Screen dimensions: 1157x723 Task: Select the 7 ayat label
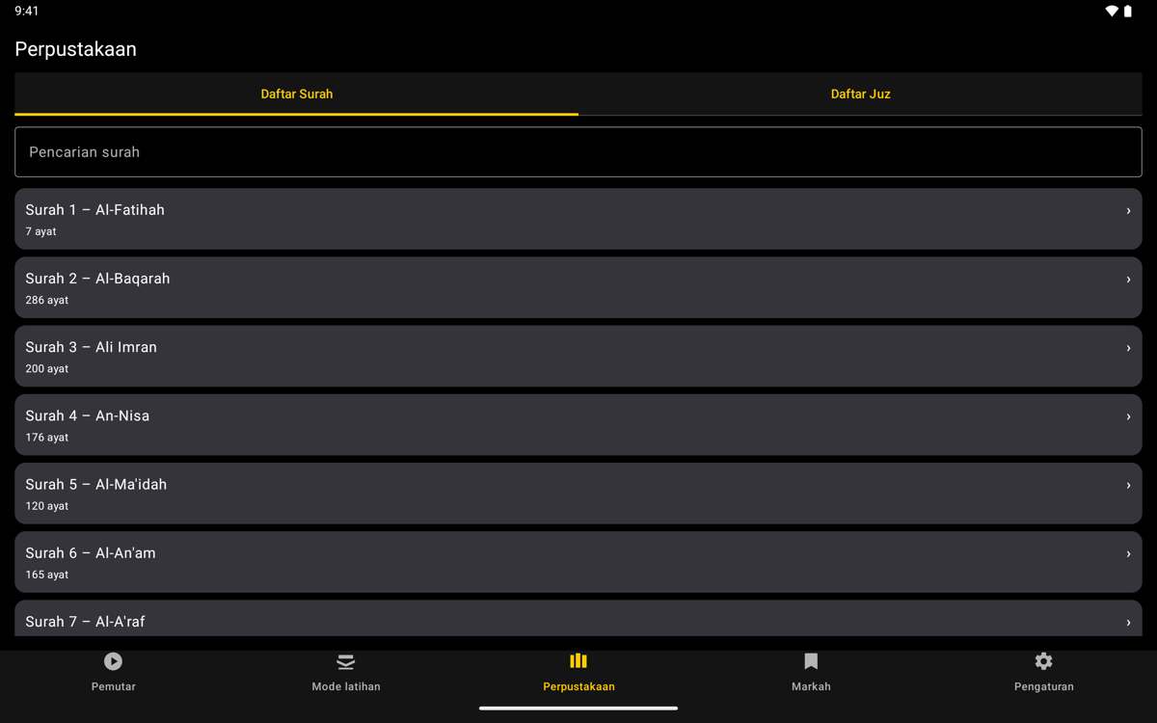coord(41,231)
